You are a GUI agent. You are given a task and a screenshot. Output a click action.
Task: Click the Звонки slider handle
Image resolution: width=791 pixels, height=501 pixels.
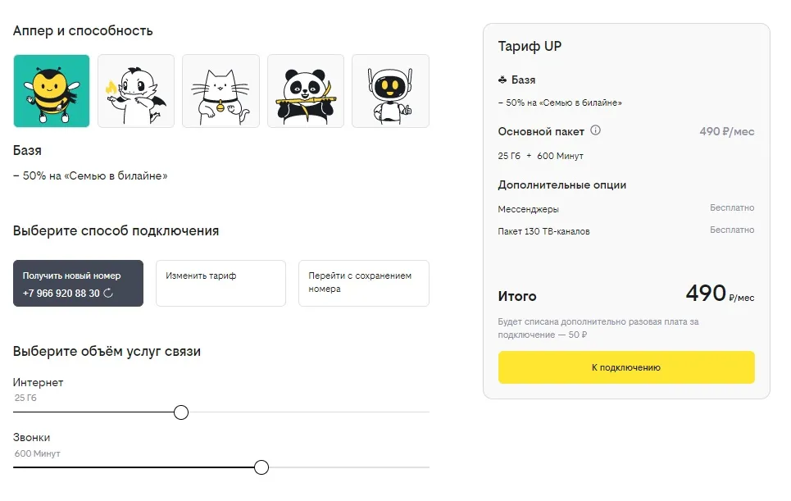pos(261,467)
